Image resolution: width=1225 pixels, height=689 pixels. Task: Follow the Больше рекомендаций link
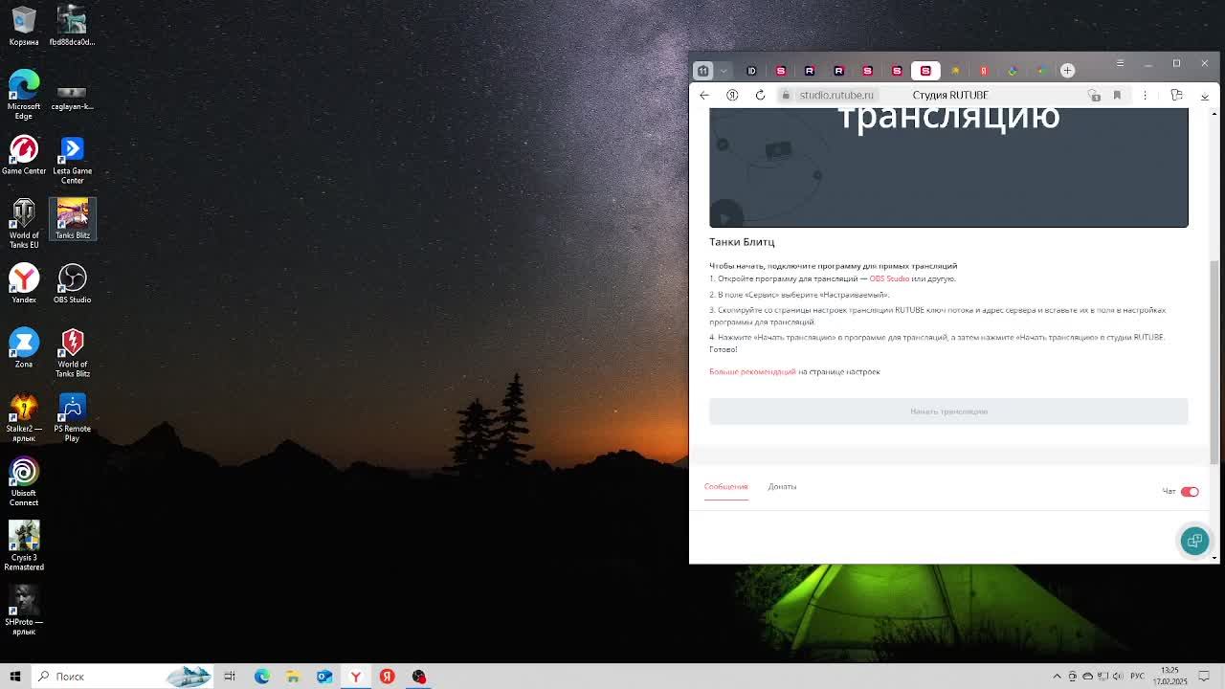(752, 371)
